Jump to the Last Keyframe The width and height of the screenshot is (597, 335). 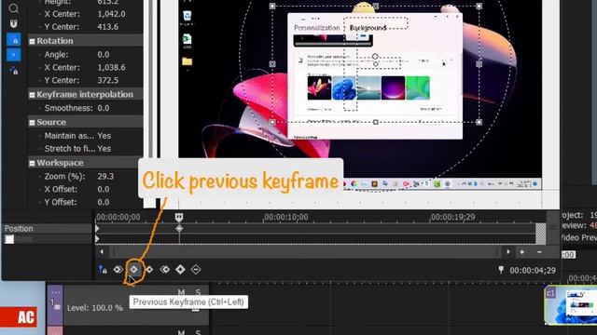point(165,269)
